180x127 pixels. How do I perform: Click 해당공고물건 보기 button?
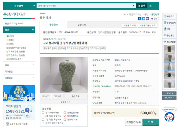point(148,26)
